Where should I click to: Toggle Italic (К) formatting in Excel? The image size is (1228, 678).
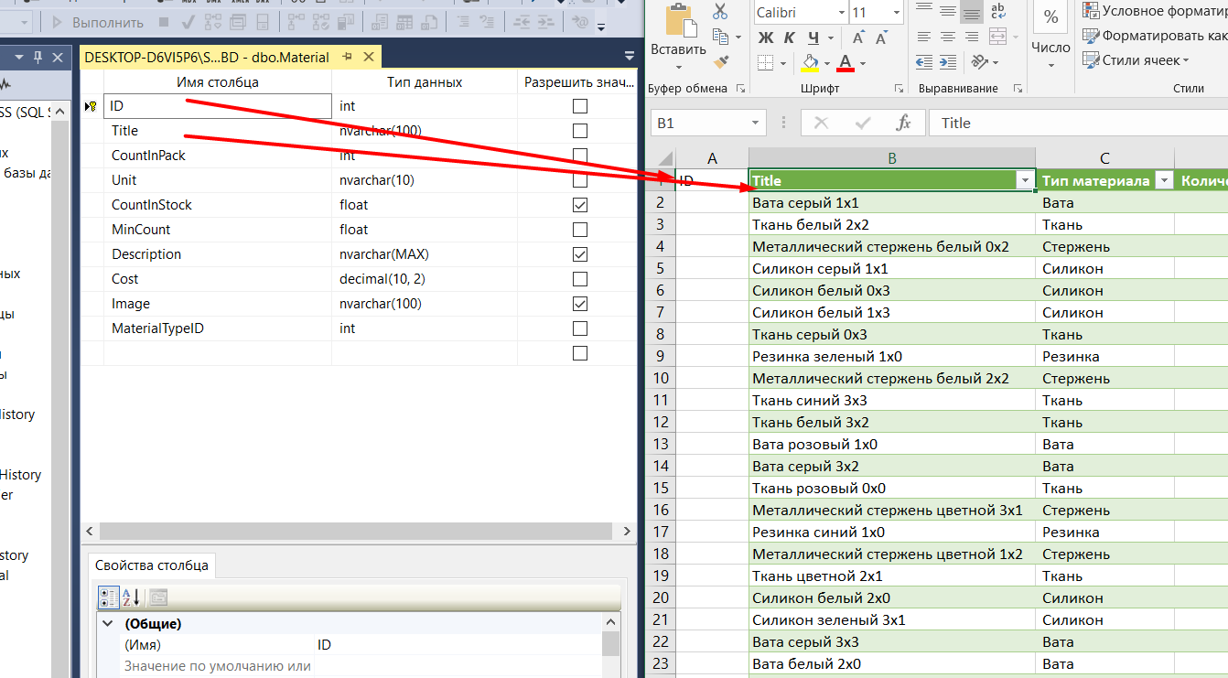pyautogui.click(x=790, y=38)
